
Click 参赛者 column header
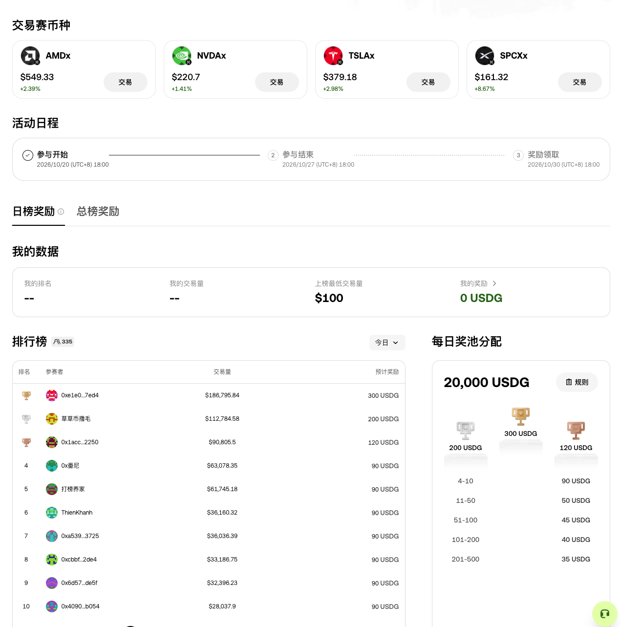click(54, 372)
